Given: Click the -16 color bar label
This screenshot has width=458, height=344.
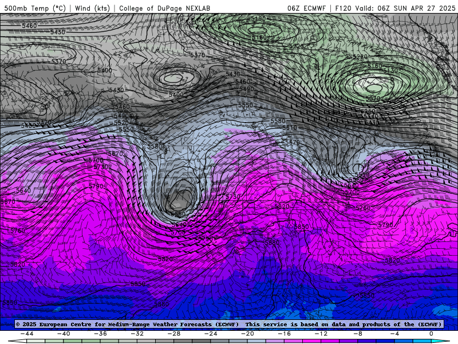Looking at the screenshot, I should coord(285,334).
